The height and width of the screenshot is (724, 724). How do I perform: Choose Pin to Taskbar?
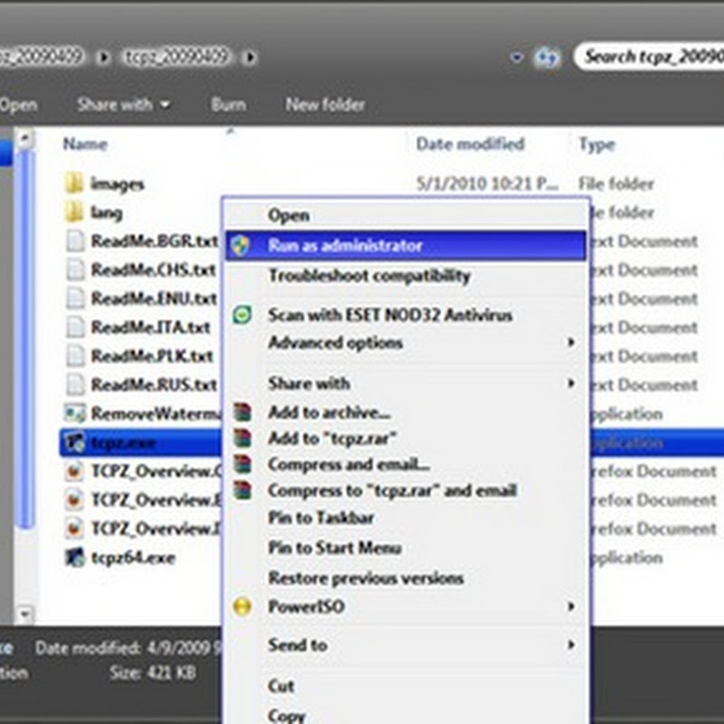point(405,518)
